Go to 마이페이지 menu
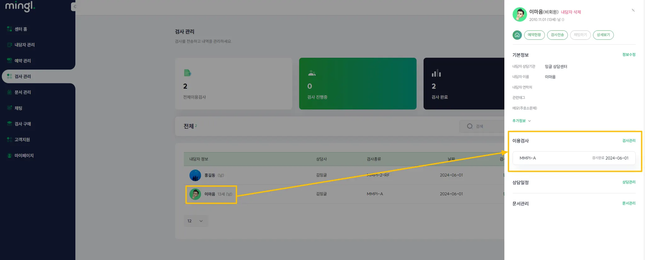This screenshot has width=645, height=260. coord(24,155)
